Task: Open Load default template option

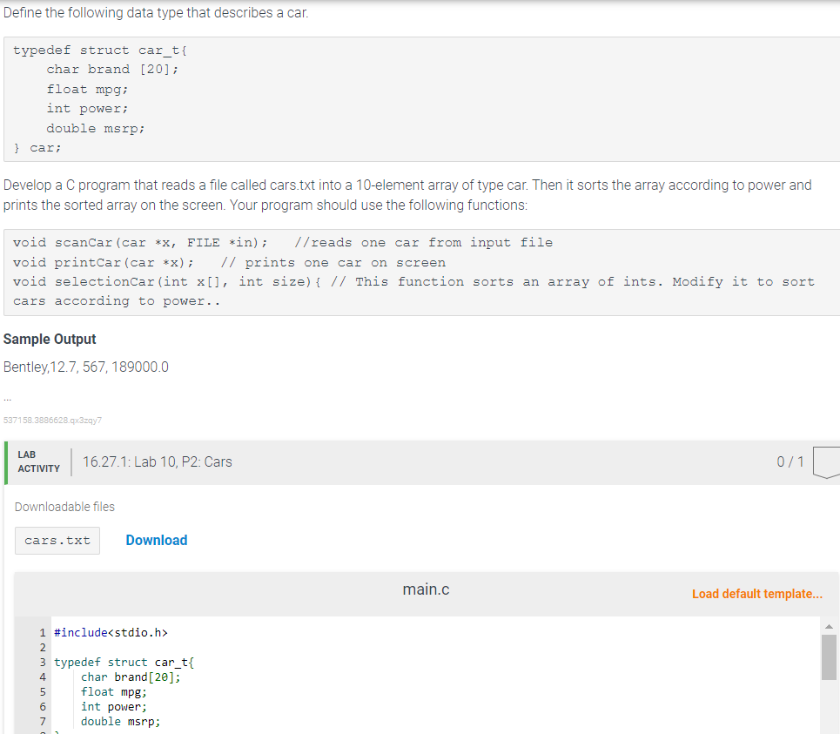Action: tap(756, 593)
